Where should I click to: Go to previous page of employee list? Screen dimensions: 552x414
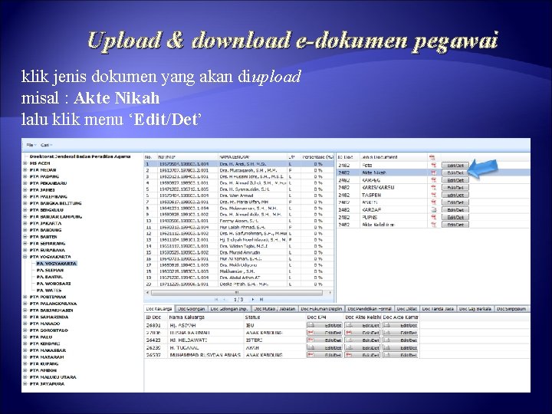(x=225, y=299)
